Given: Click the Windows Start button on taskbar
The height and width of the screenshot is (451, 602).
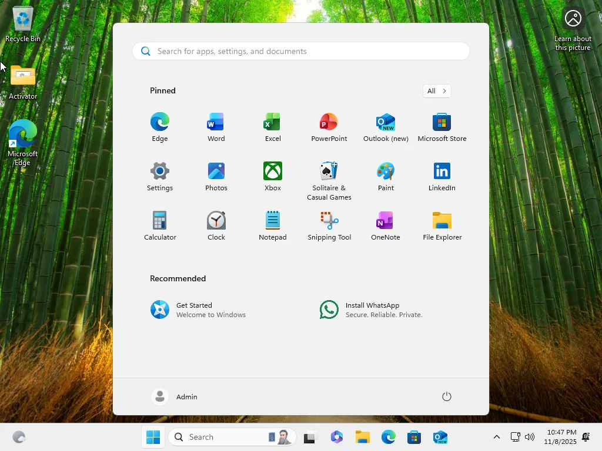Looking at the screenshot, I should tap(153, 437).
